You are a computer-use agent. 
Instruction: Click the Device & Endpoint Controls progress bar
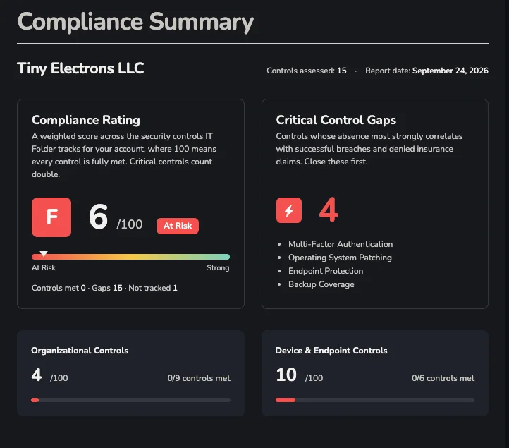[375, 400]
